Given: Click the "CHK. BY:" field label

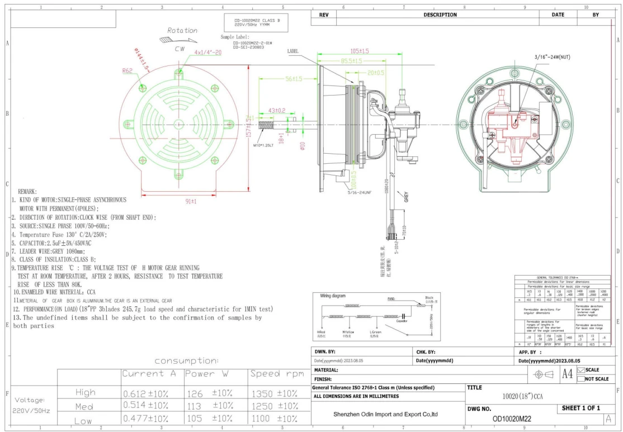Looking at the screenshot, I should coord(426,352).
